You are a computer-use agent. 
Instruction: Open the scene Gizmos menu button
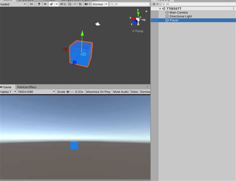coord(98,4)
